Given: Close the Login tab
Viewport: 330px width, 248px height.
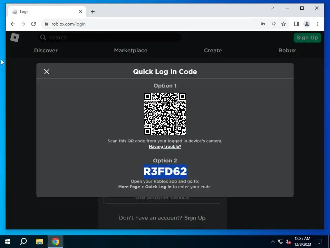Looking at the screenshot, I should pyautogui.click(x=80, y=12).
